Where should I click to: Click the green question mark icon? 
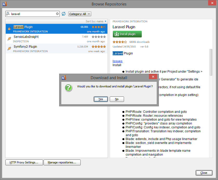68,88
